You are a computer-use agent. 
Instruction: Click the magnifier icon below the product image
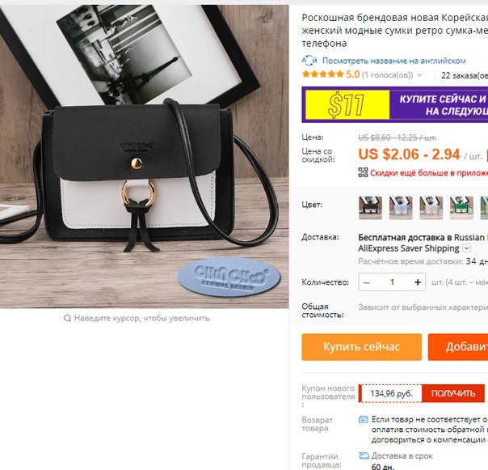point(67,318)
